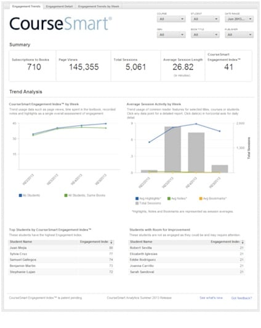Screen dimensions: 261x328
Task: Open the Course filter dropdown
Action: [171, 19]
